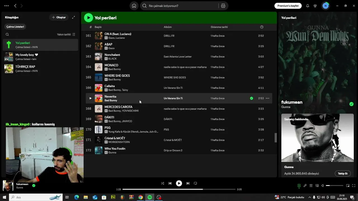Open the notifications bell

click(x=307, y=6)
